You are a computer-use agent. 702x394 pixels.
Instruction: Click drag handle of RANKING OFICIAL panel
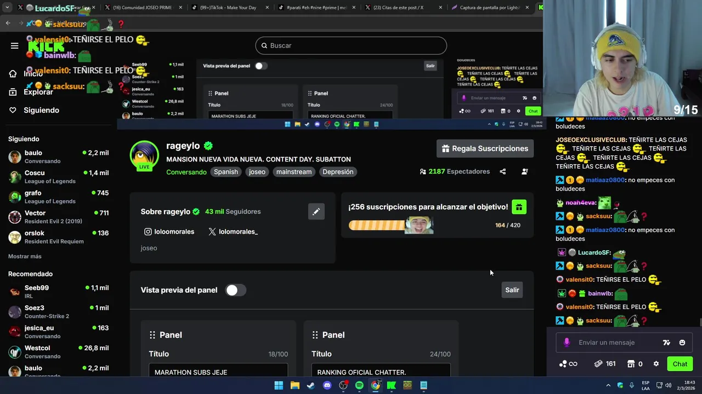coord(315,335)
